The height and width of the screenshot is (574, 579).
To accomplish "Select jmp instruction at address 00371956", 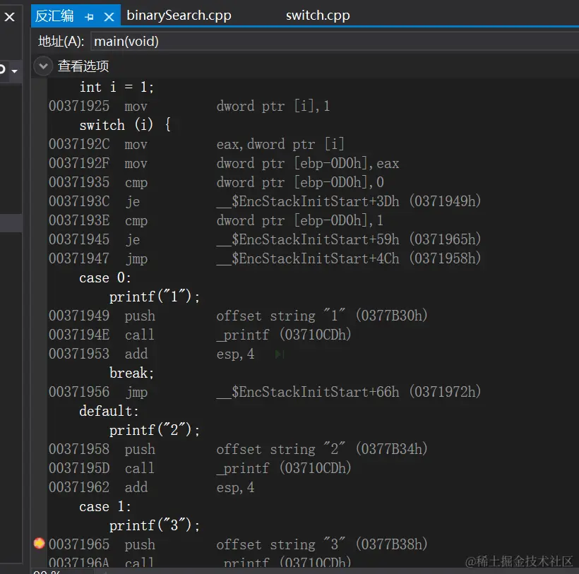I will click(x=265, y=392).
